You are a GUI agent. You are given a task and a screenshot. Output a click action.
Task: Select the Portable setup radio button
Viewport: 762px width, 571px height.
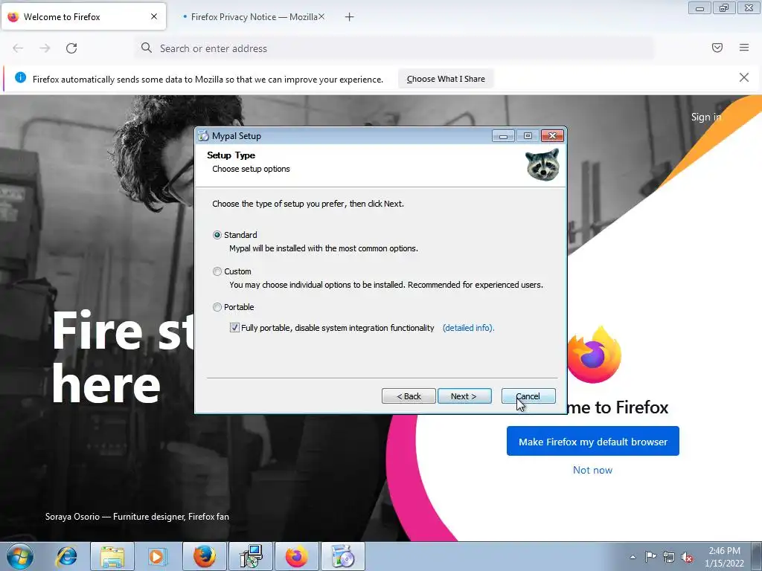(x=217, y=307)
